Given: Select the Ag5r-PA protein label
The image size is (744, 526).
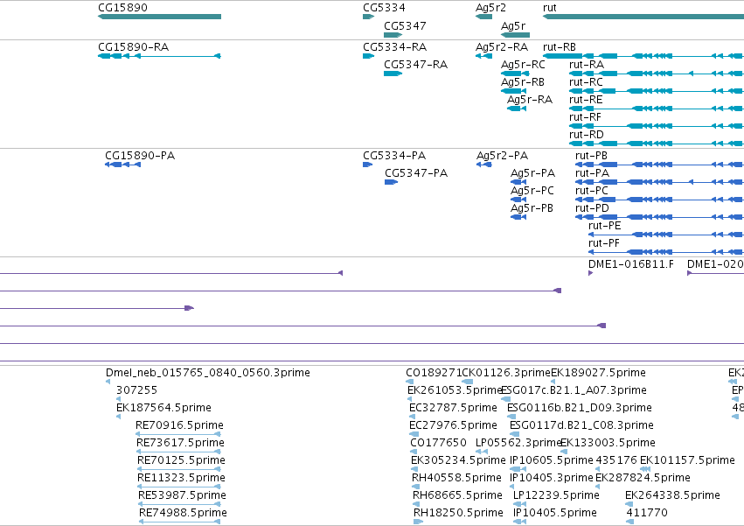Looking at the screenshot, I should pos(532,173).
